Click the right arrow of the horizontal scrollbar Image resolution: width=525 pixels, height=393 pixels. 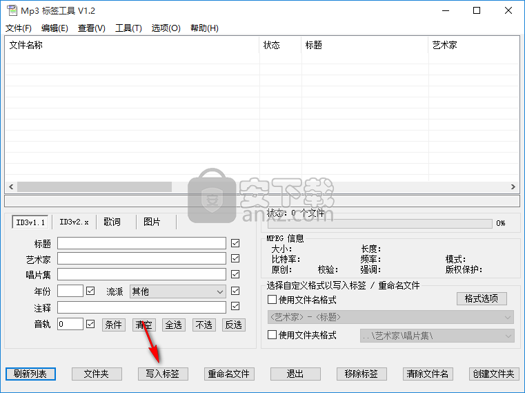point(513,186)
